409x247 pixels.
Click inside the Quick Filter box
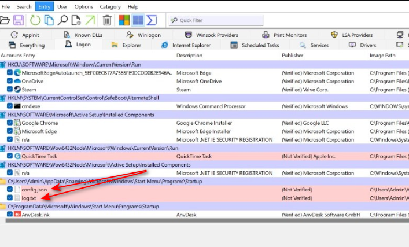(x=216, y=20)
